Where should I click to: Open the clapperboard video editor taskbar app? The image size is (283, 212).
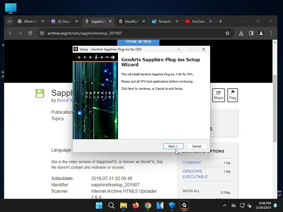pyautogui.click(x=160, y=205)
